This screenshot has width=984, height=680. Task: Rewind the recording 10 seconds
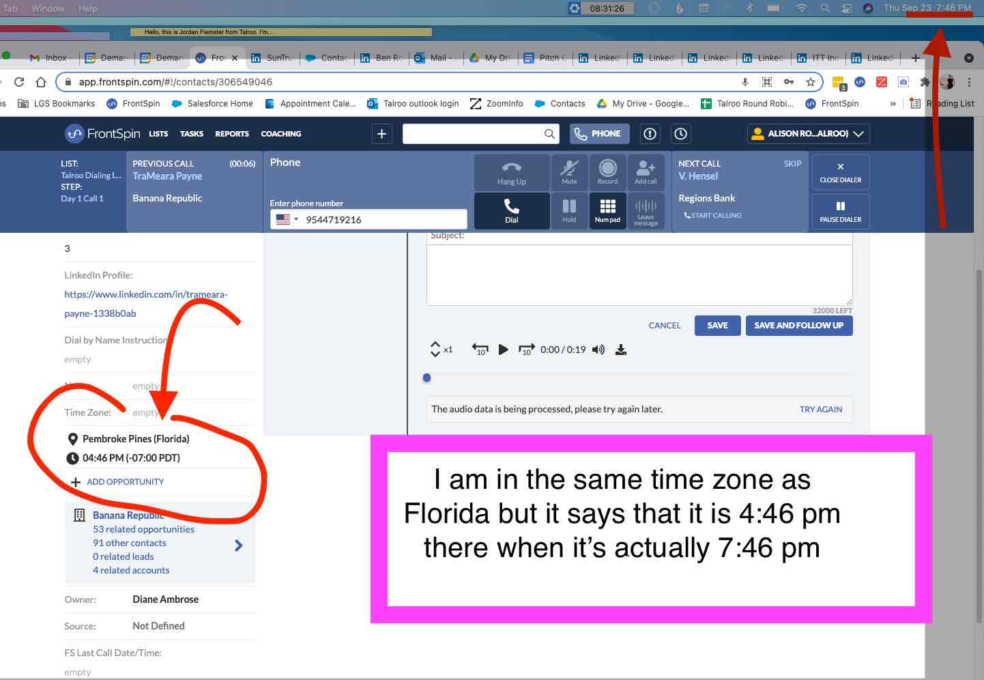(x=480, y=350)
